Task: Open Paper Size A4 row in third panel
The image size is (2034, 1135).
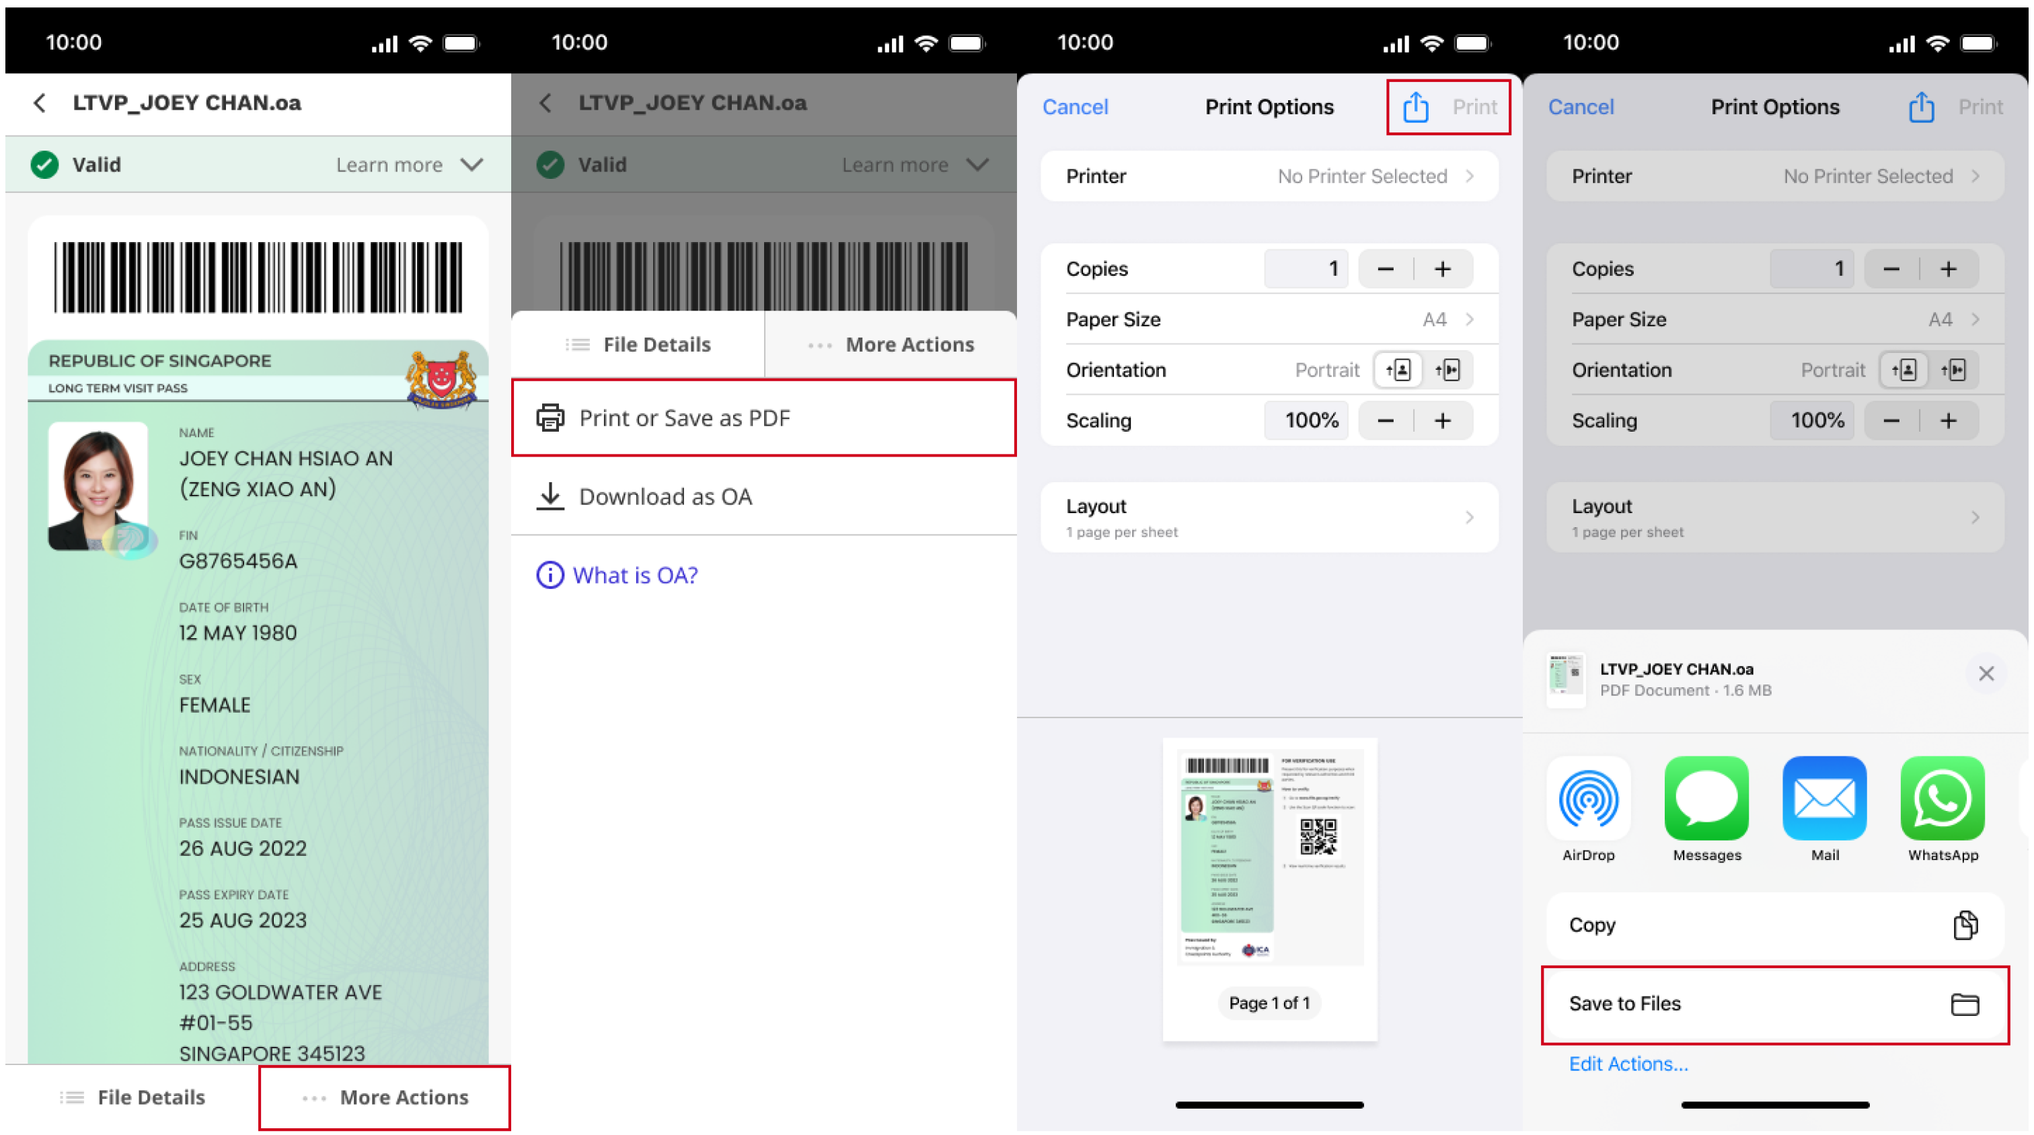Action: [1269, 319]
